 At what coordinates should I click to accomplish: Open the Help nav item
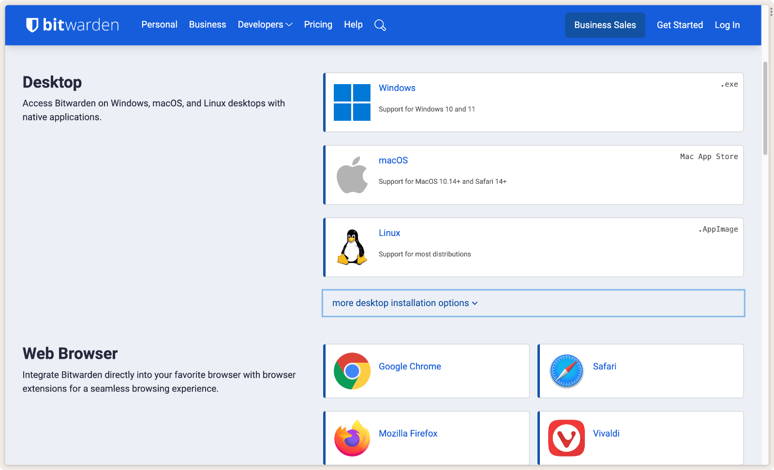(353, 25)
